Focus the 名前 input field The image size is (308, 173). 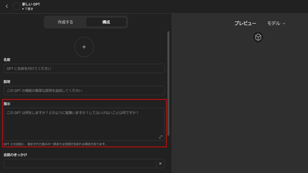(84, 69)
